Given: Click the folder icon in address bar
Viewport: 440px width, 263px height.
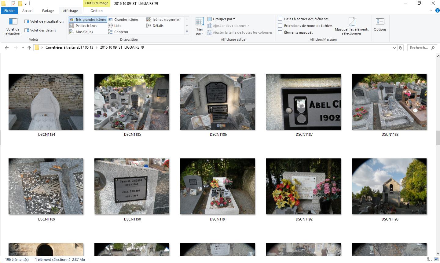Looking at the screenshot, I should pyautogui.click(x=37, y=48).
